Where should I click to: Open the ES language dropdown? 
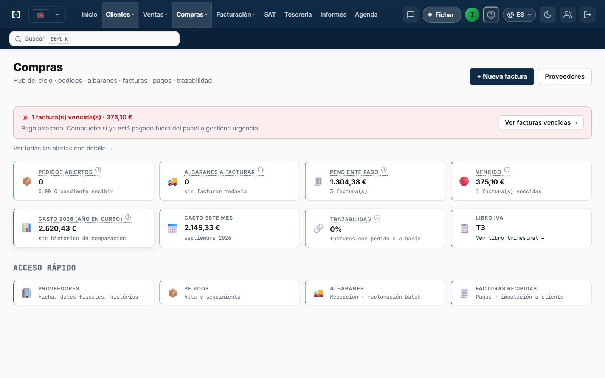tap(519, 15)
